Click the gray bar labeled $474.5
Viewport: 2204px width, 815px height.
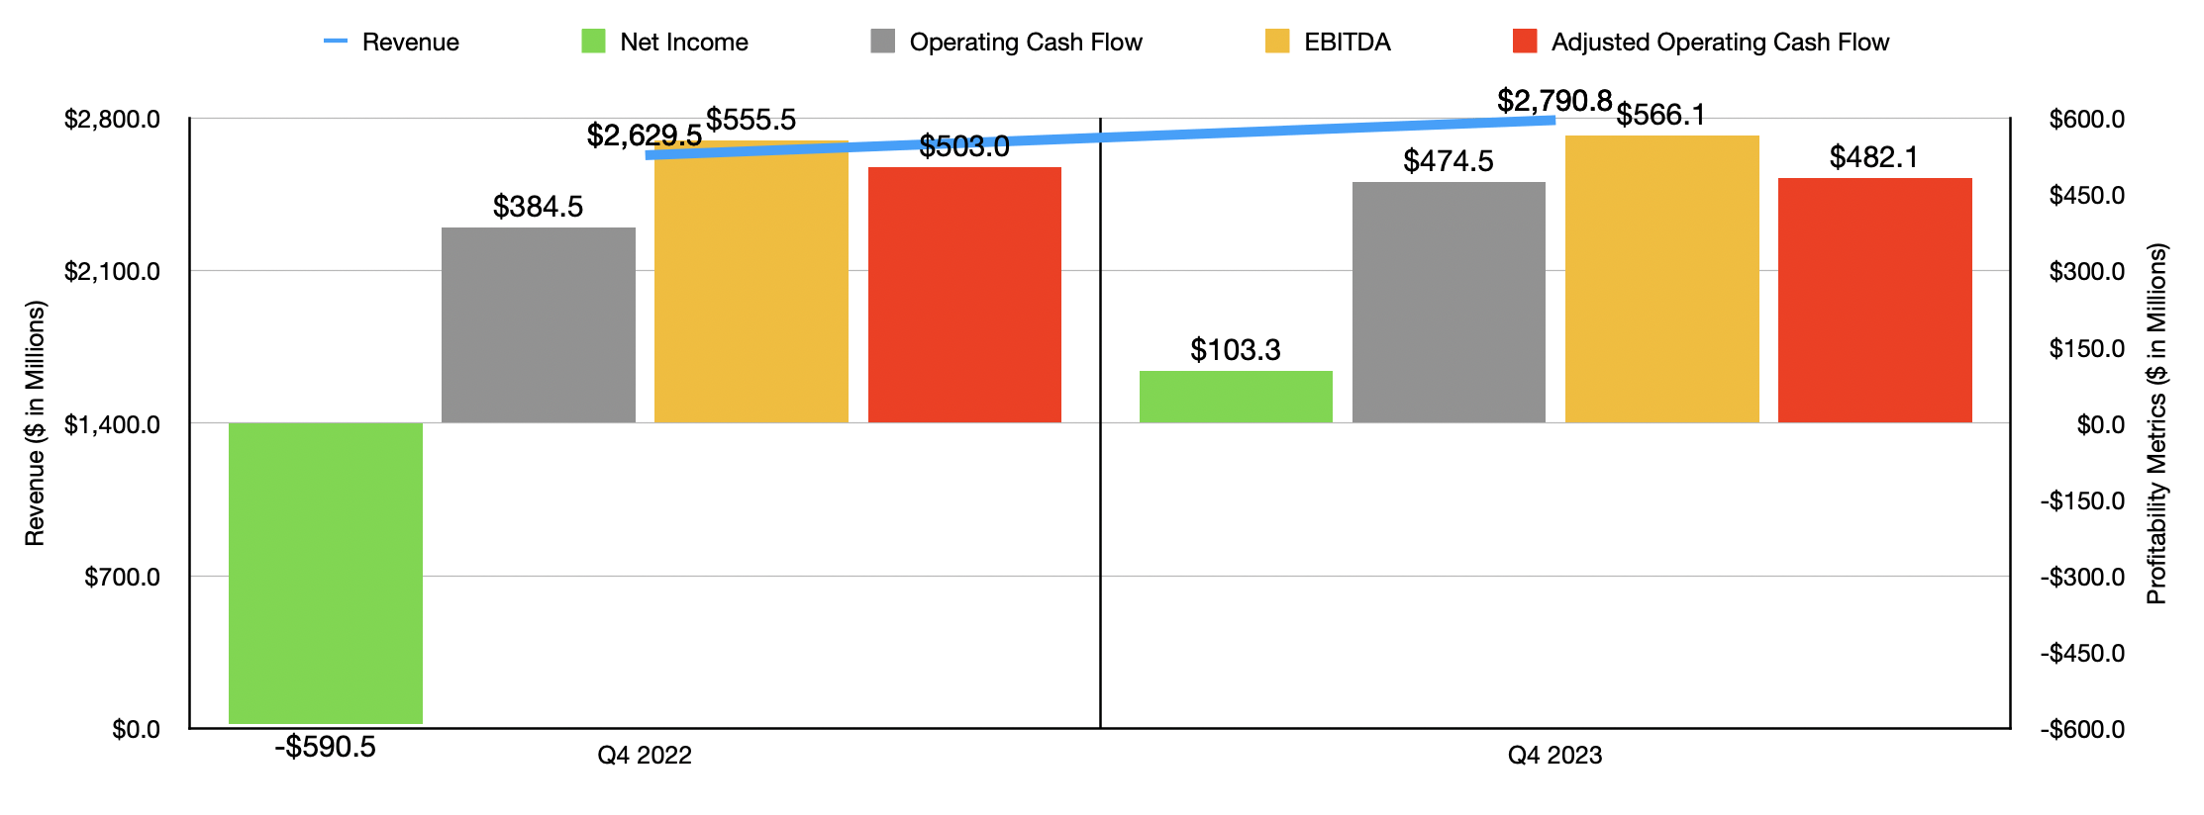tap(1449, 303)
